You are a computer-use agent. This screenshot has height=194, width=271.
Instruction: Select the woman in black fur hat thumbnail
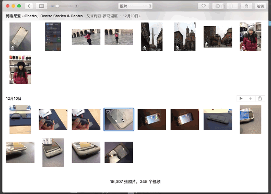pos(20,70)
